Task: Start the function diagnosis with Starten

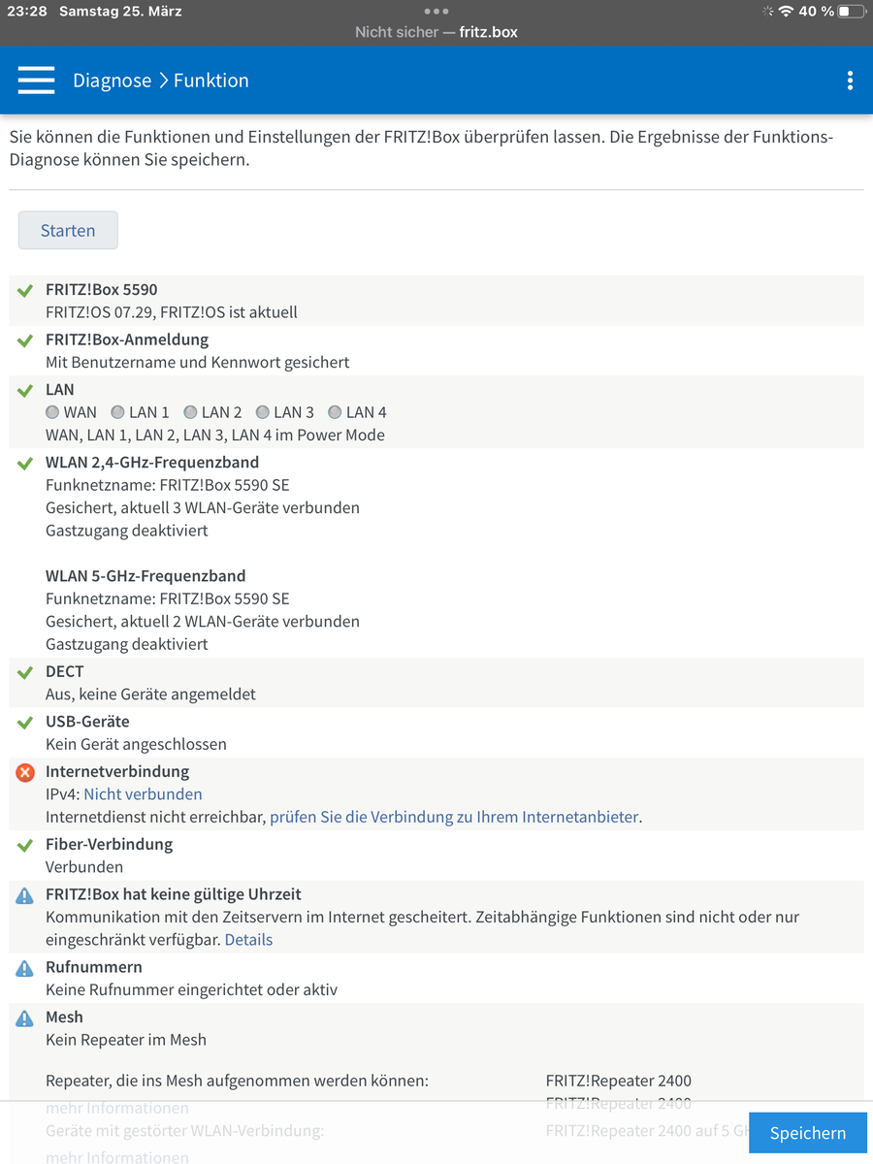Action: click(68, 230)
